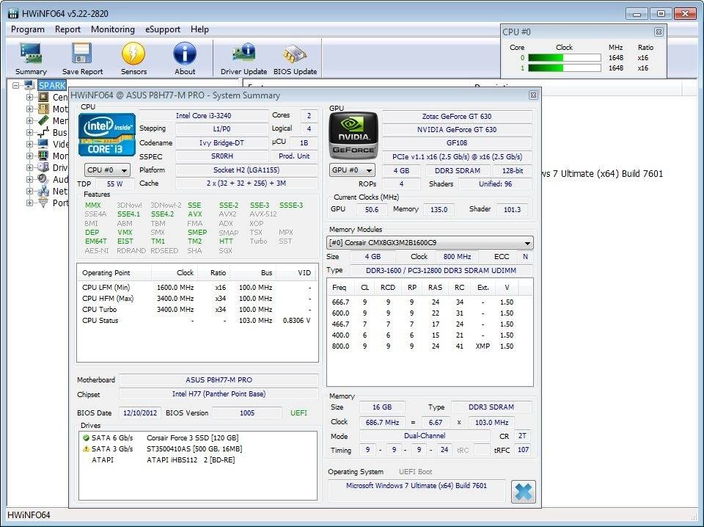
Task: Expand the Memory tree node
Action: 29,120
